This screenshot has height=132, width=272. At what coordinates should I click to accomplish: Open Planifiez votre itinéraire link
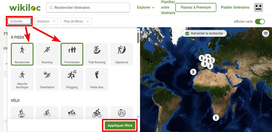168,7
